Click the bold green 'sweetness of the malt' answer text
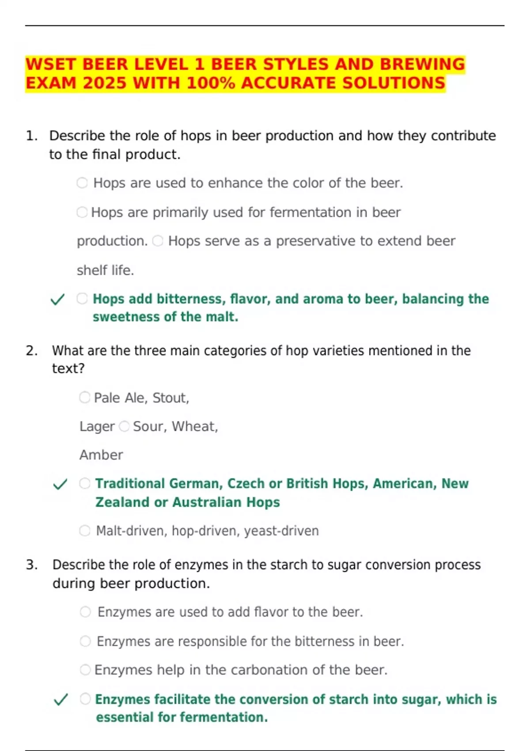The image size is (530, 751). (x=165, y=317)
